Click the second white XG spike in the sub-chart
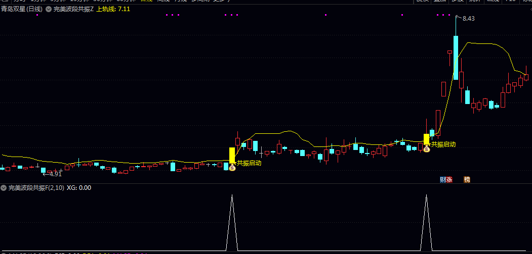Image resolution: width=532 pixels, height=254 pixels. click(427, 222)
